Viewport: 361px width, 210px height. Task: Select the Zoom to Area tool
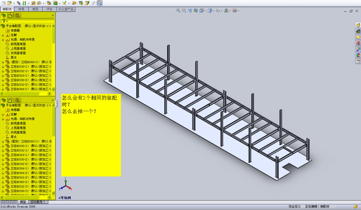[x=184, y=11]
